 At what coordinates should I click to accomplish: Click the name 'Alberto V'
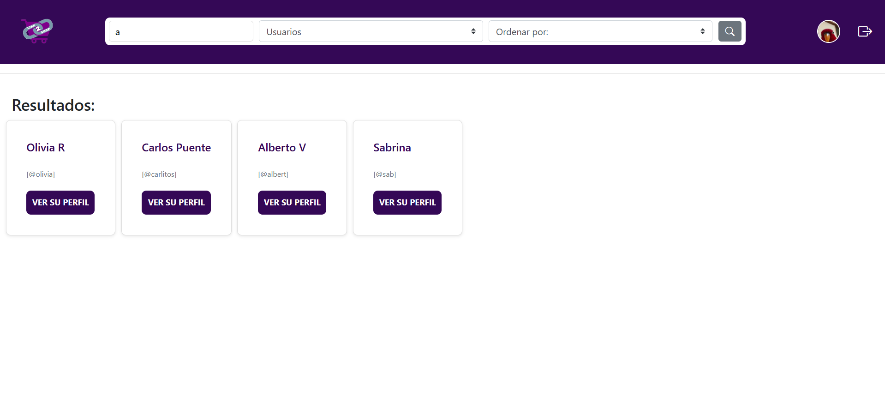[282, 148]
